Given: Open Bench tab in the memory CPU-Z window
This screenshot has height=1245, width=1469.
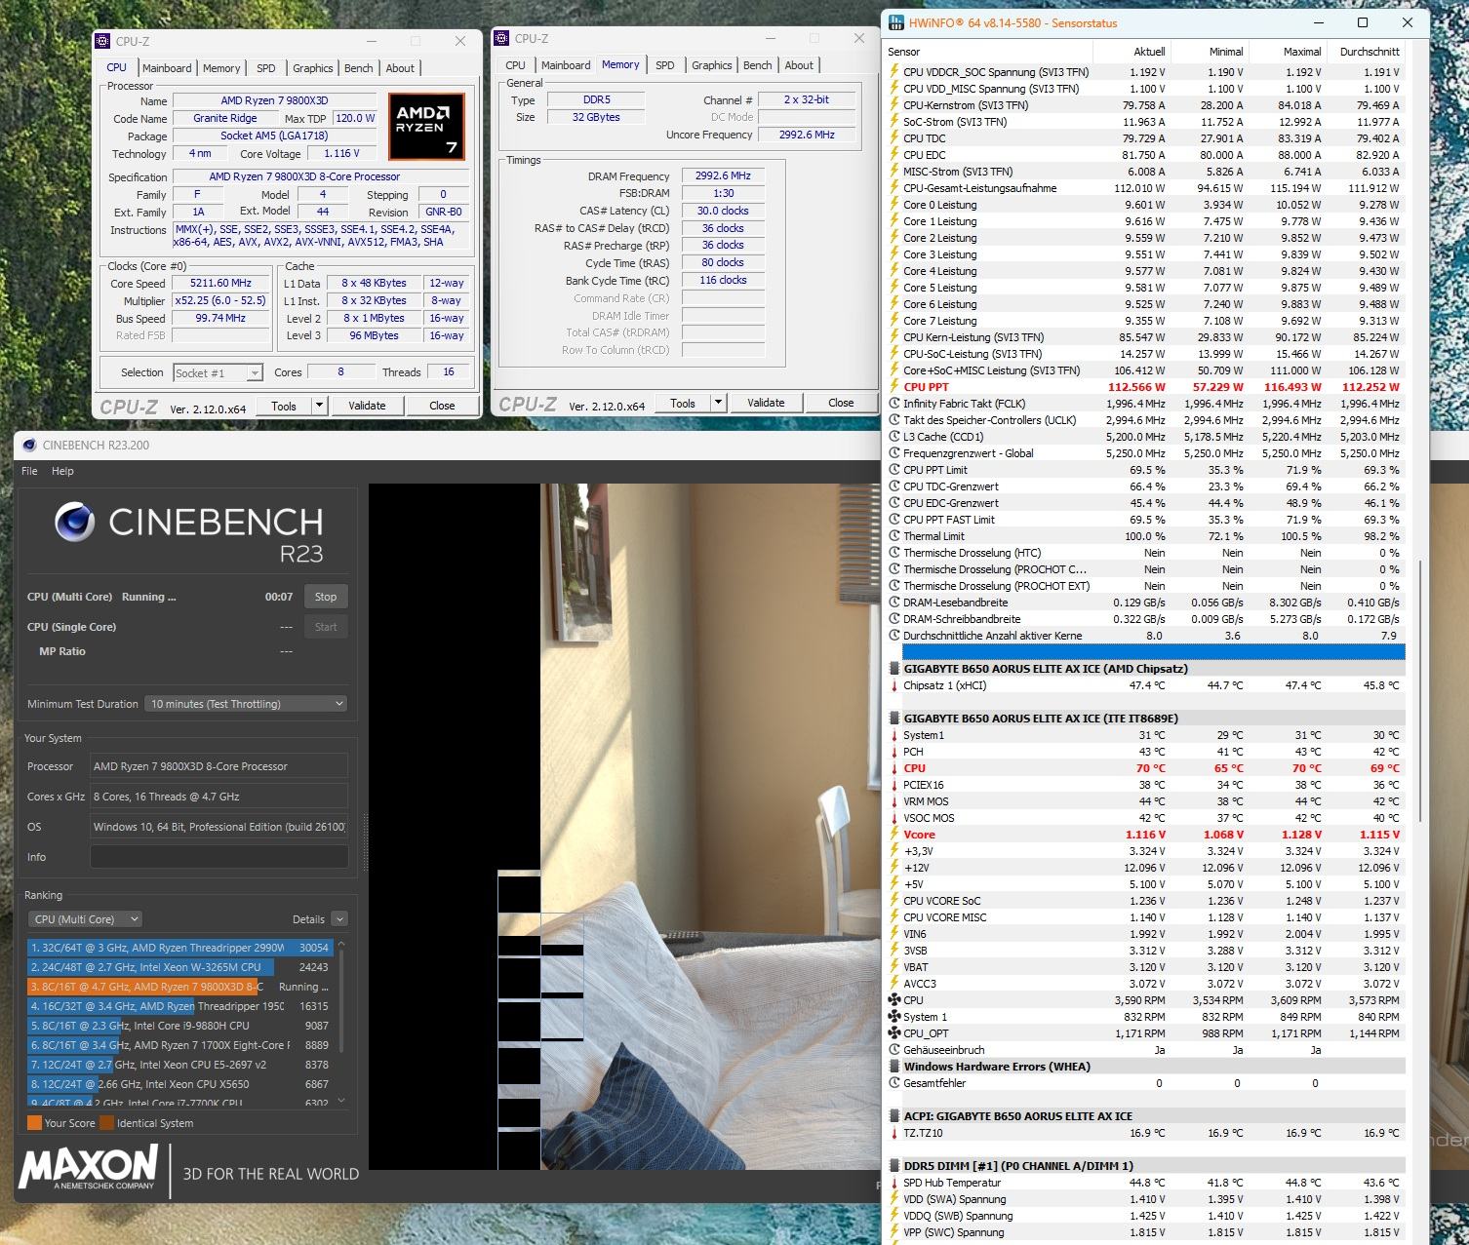Looking at the screenshot, I should click(757, 65).
